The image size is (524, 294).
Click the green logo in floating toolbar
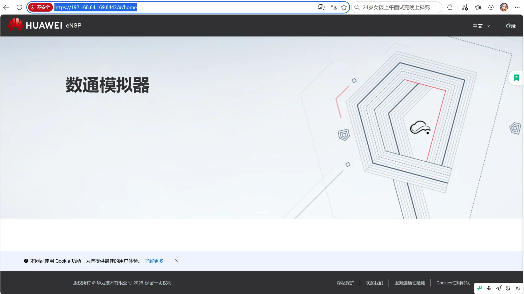click(480, 288)
